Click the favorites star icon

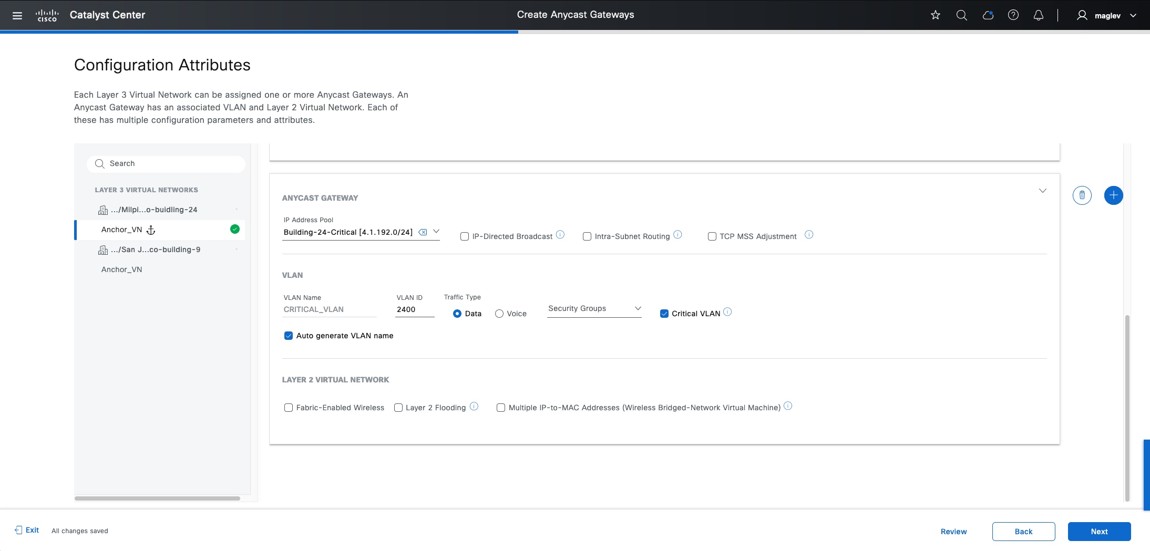935,15
